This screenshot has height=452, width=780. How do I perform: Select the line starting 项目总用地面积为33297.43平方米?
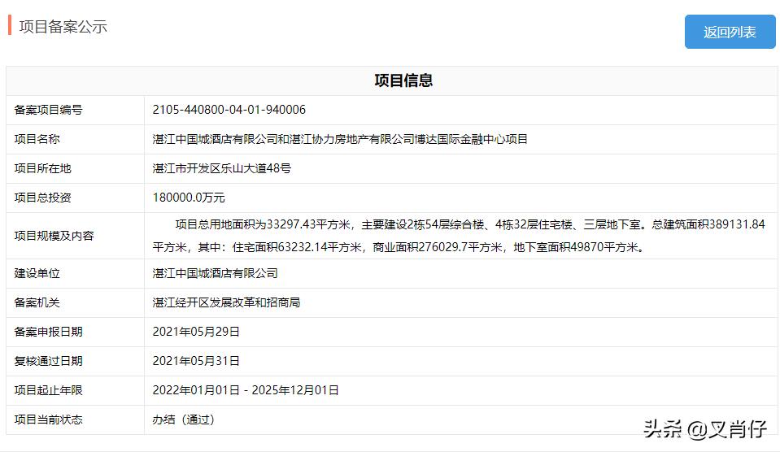click(470, 224)
